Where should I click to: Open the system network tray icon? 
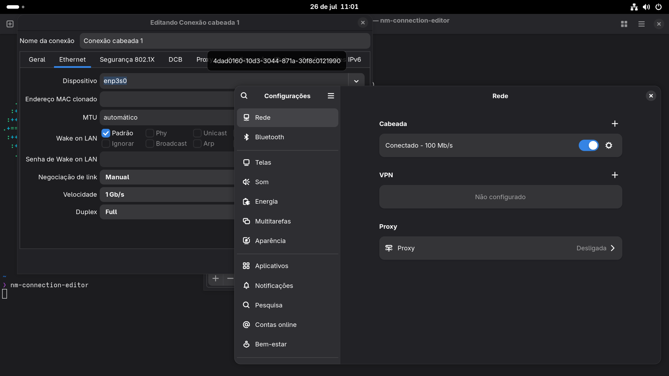click(x=634, y=7)
